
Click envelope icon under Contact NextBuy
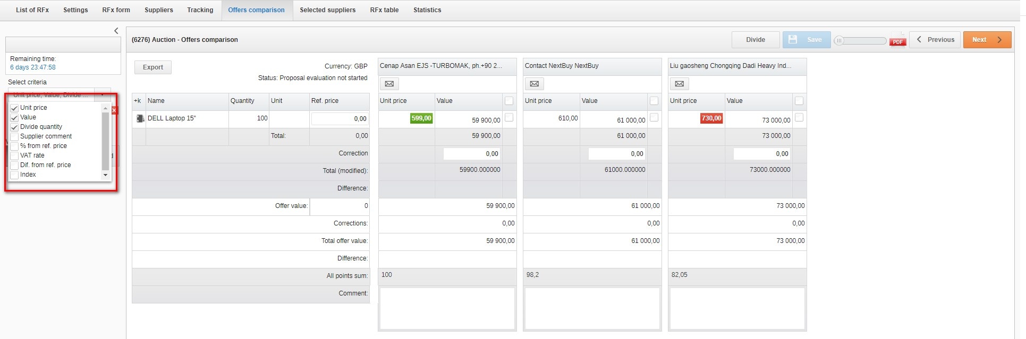coord(534,84)
